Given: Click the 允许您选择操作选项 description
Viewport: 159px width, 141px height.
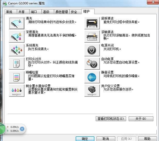Looking at the screenshot, I should point(118,89).
